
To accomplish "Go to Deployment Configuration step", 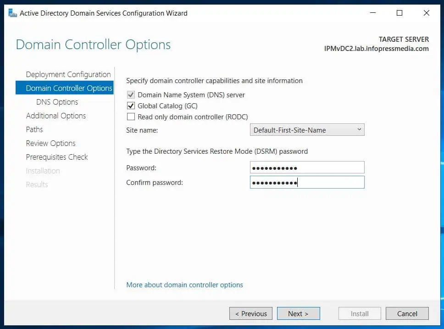I will coord(68,74).
